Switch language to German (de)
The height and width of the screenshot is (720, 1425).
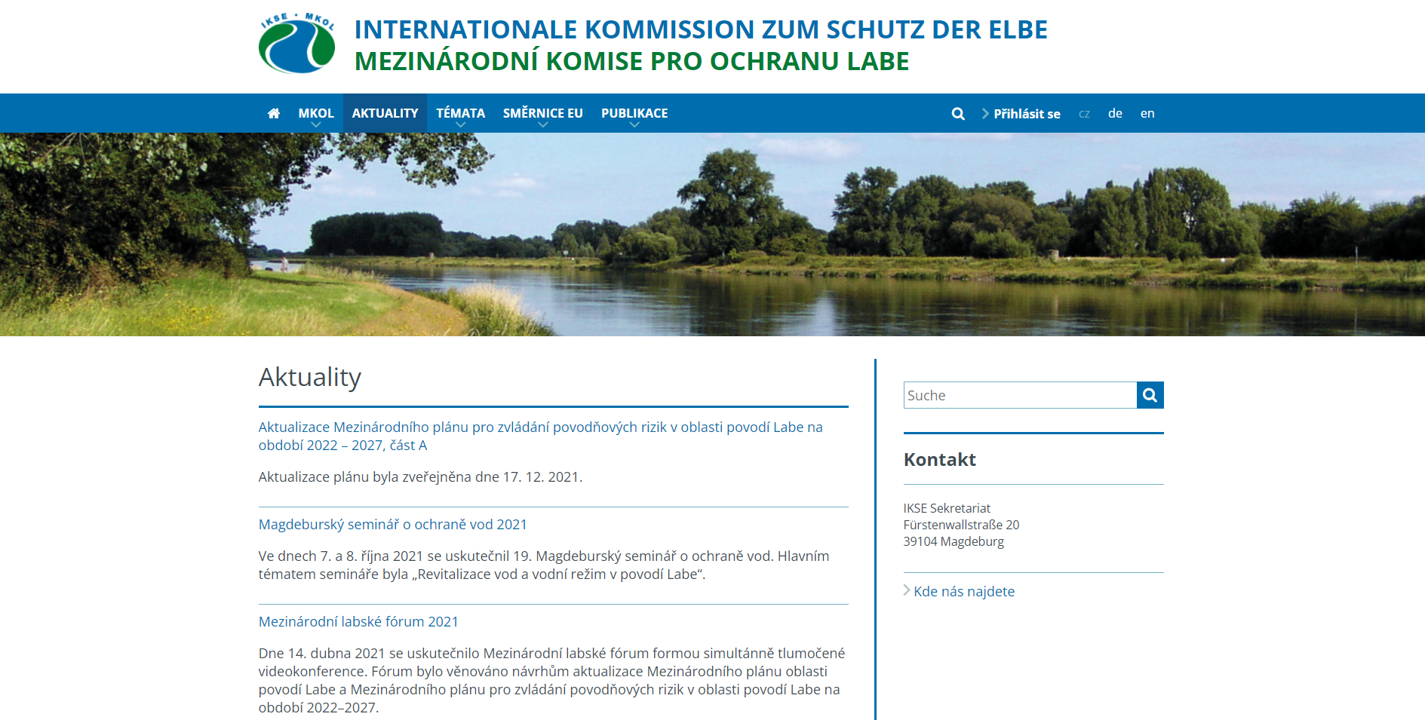(x=1115, y=113)
